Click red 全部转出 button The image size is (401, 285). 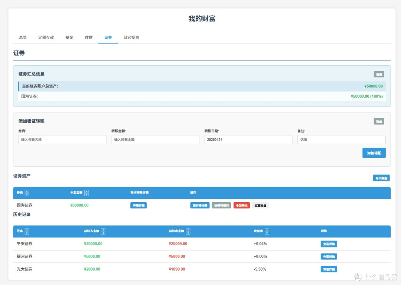point(241,206)
